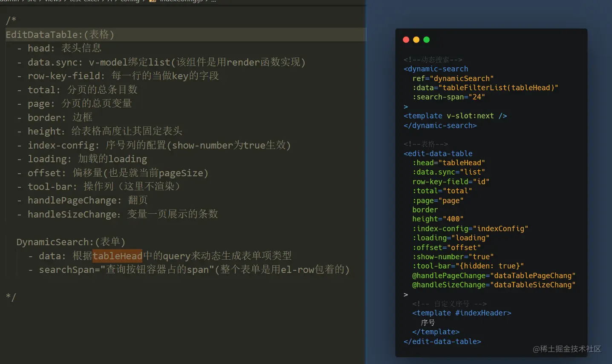Screen dimensions: 612x364
Task: Click the ':data="tableFilterList(tableHead)"' attribute line
Action: click(485, 88)
